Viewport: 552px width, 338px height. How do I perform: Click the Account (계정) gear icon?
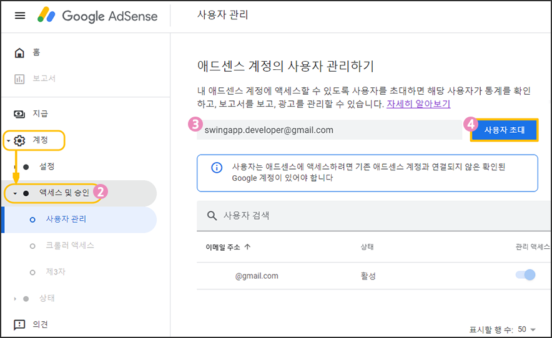19,140
